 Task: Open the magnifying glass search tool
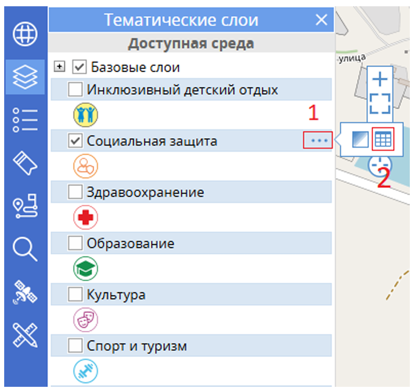25,248
